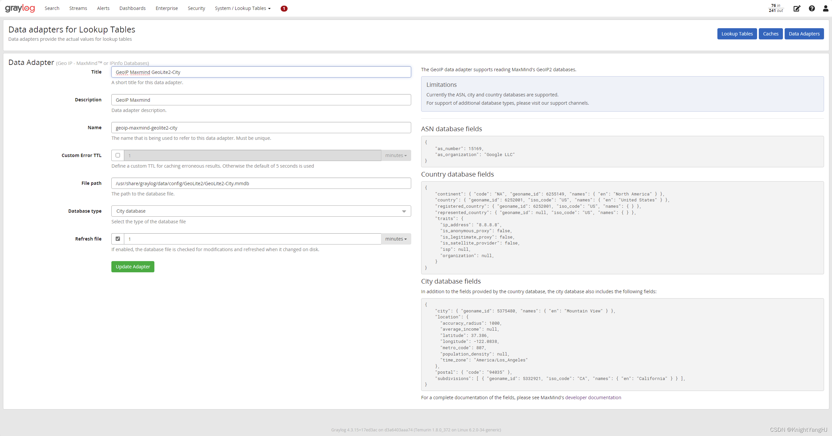832x436 pixels.
Task: Open the Streams page
Action: (x=78, y=8)
